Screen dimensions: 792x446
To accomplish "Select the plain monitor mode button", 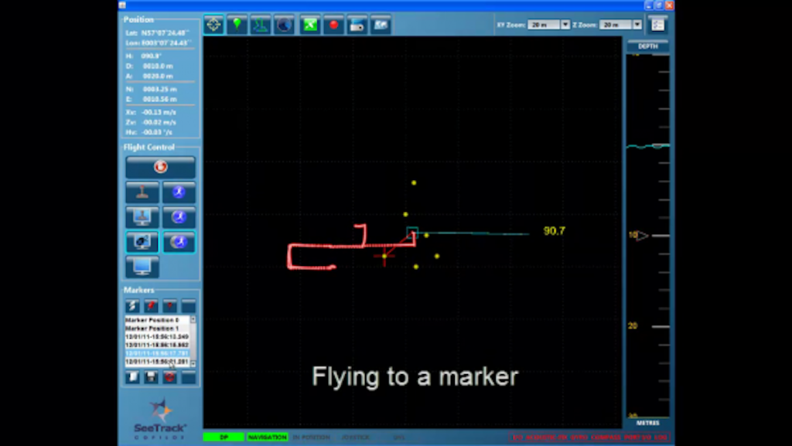I will pyautogui.click(x=142, y=267).
